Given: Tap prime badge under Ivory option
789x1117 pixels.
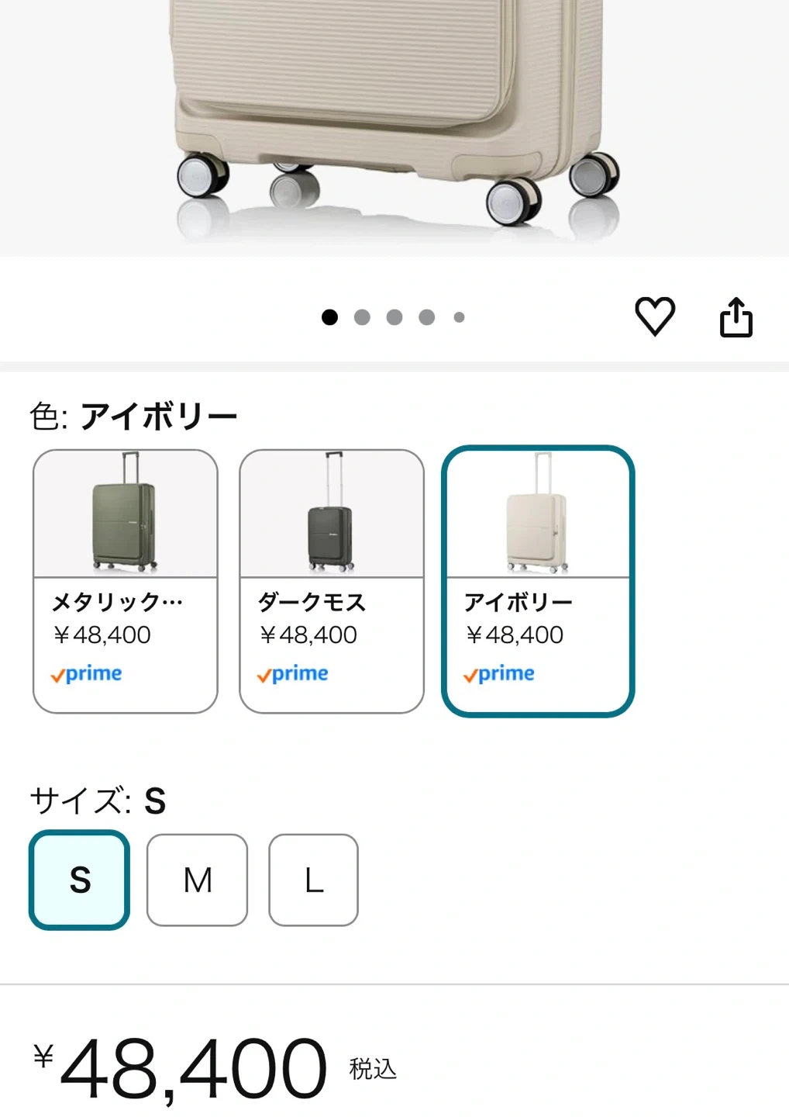Looking at the screenshot, I should pyautogui.click(x=499, y=674).
